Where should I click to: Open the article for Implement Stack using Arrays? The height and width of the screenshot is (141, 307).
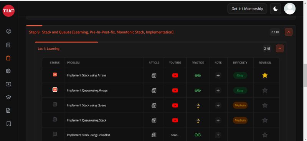[154, 75]
